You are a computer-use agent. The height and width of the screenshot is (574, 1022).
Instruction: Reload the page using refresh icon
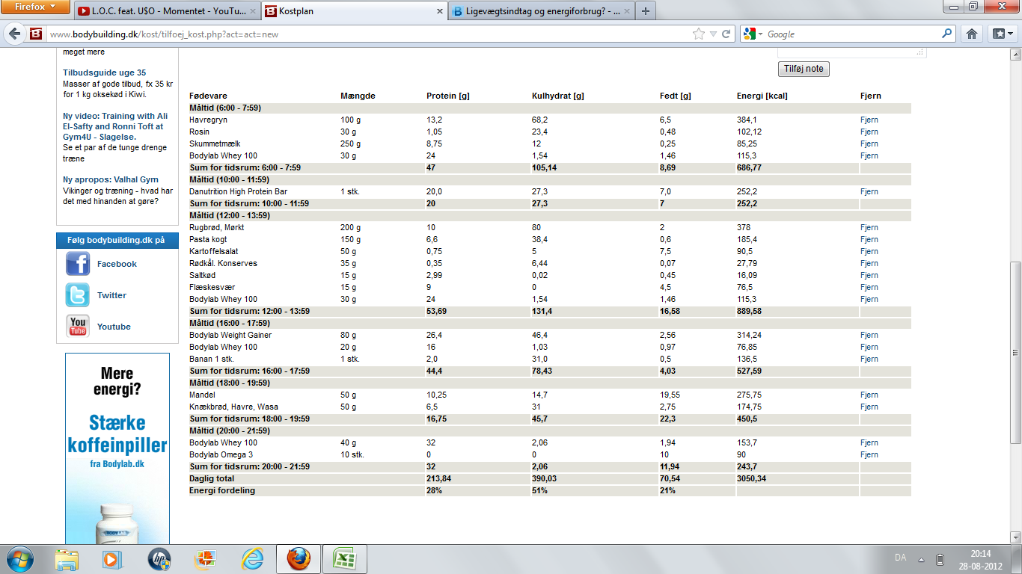tap(726, 34)
